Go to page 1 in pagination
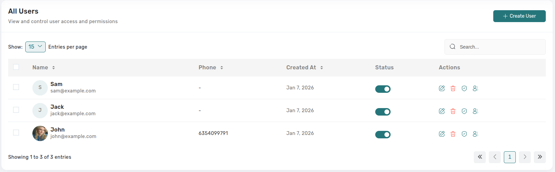The height and width of the screenshot is (172, 555). coord(510,157)
